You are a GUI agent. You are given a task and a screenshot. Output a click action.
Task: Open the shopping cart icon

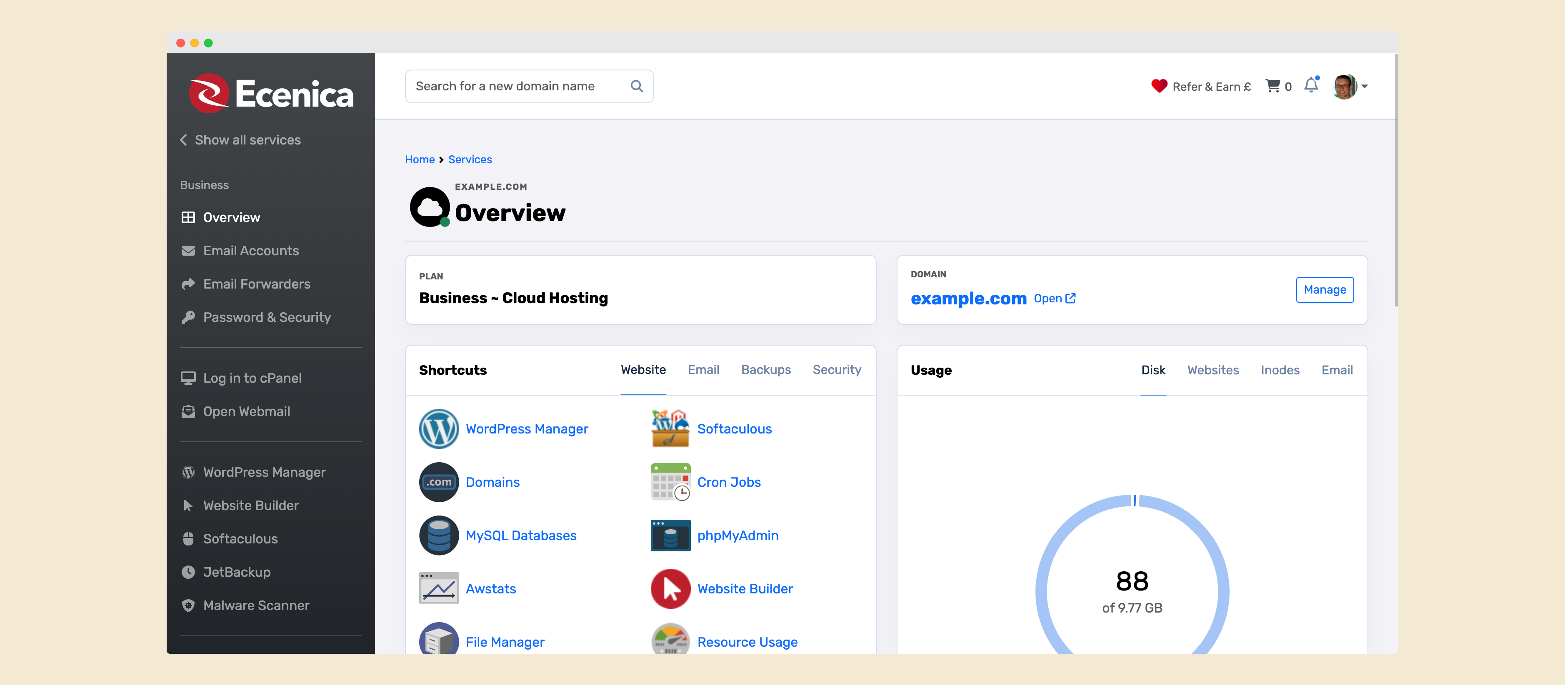[x=1272, y=86]
